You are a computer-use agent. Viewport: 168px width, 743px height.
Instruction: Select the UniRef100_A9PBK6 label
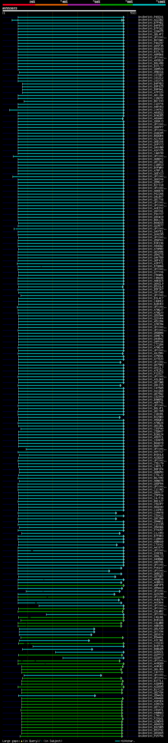click(151, 55)
